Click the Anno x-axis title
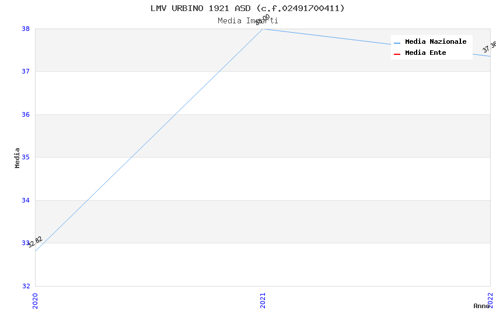 [481, 306]
